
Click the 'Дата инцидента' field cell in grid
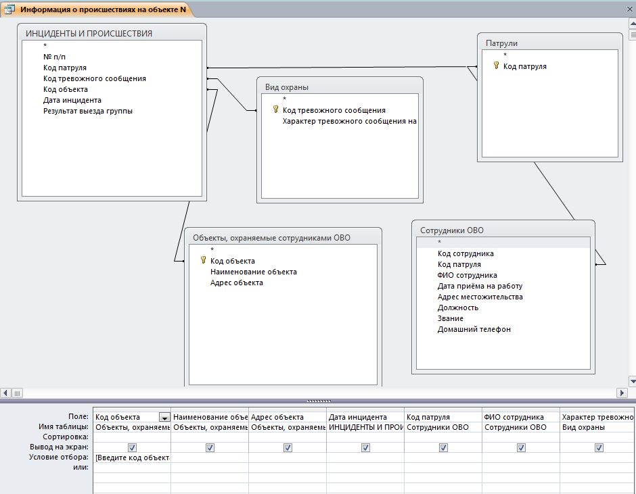(365, 417)
